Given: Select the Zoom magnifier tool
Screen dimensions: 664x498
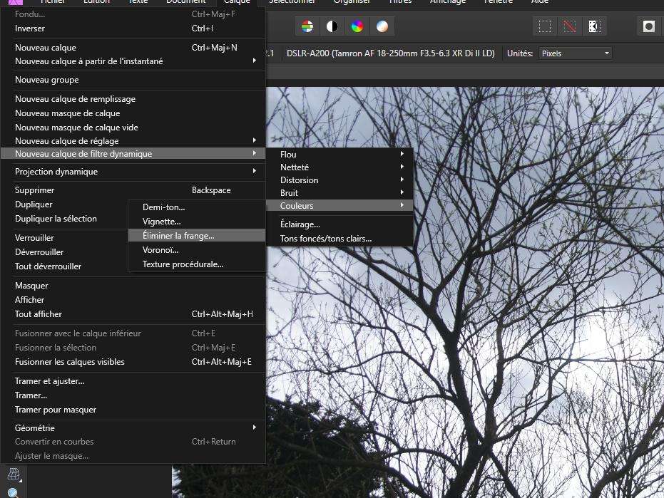Looking at the screenshot, I should [14, 493].
